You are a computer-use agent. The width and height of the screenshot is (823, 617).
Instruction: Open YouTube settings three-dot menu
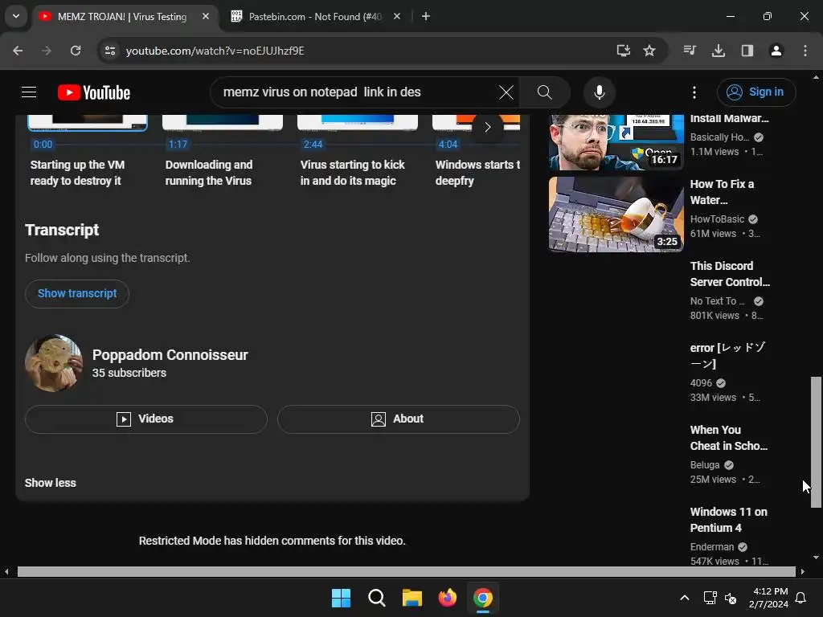tap(694, 92)
